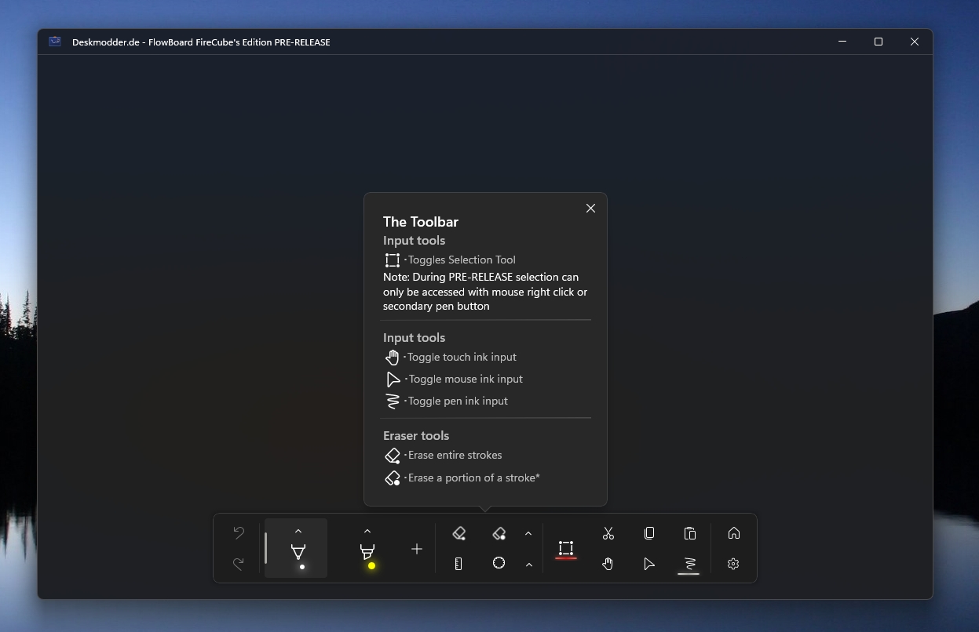Viewport: 979px width, 632px height.
Task: Choose the erase entire strokes eraser
Action: click(x=459, y=534)
